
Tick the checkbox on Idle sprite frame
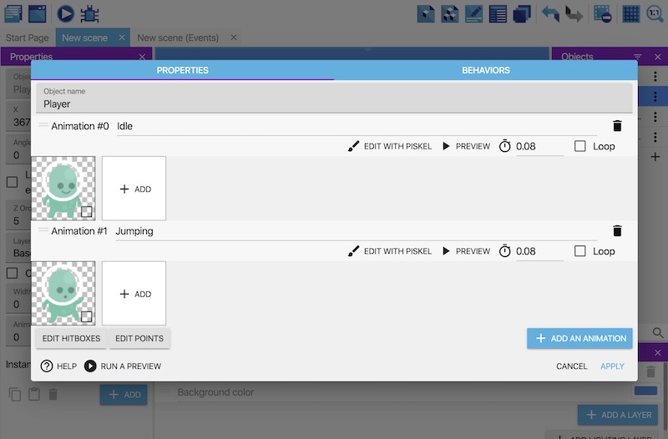[86, 211]
